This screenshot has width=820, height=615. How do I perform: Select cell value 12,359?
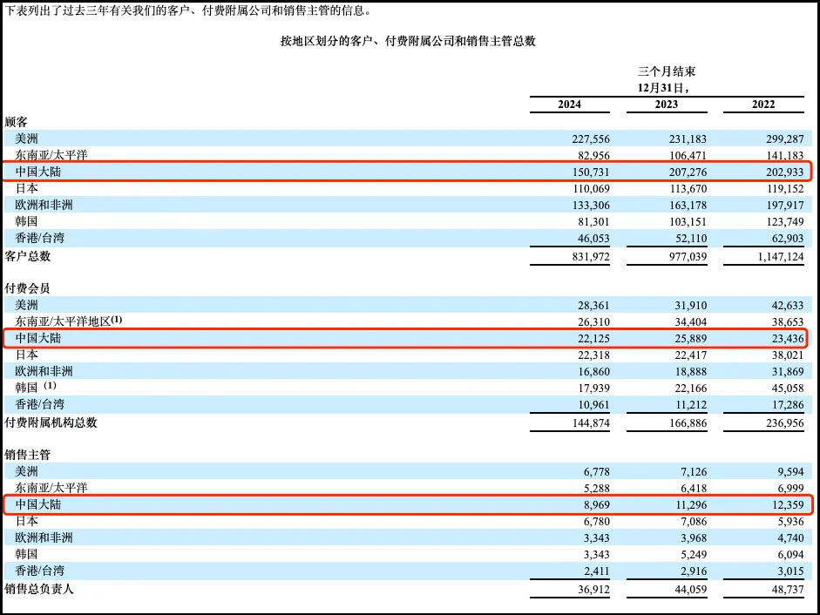tap(788, 504)
